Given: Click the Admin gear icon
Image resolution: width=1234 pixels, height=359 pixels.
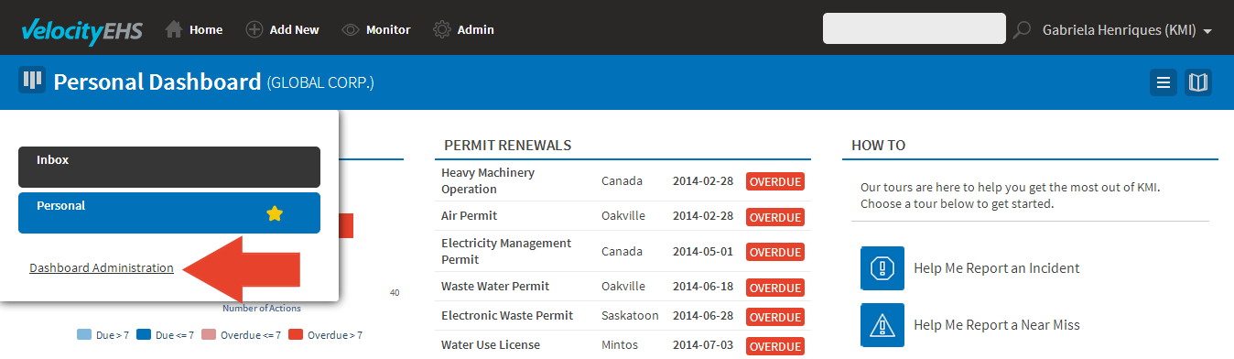Looking at the screenshot, I should [441, 29].
